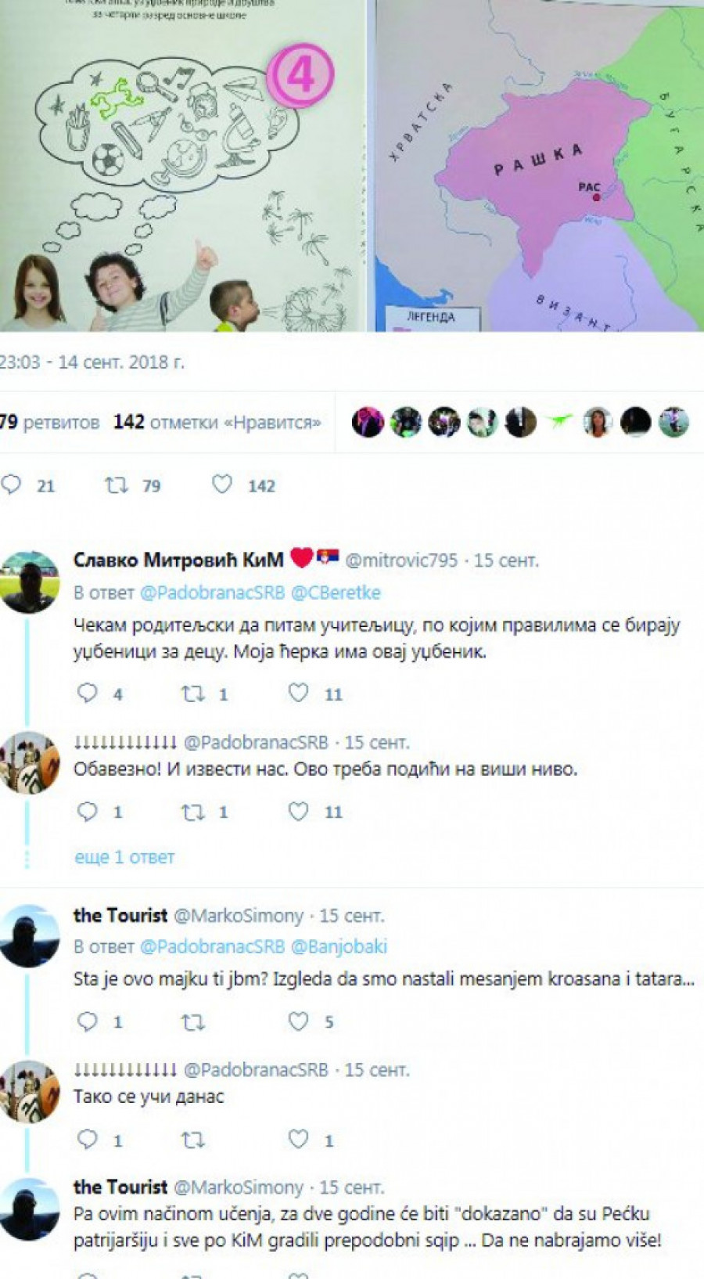Screen dimensions: 704x1279
Task: Open the textbook cover image with children
Action: click(x=181, y=165)
